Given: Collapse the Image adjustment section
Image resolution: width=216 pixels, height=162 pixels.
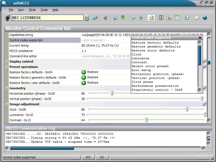Looking at the screenshot, I should coord(7,104).
